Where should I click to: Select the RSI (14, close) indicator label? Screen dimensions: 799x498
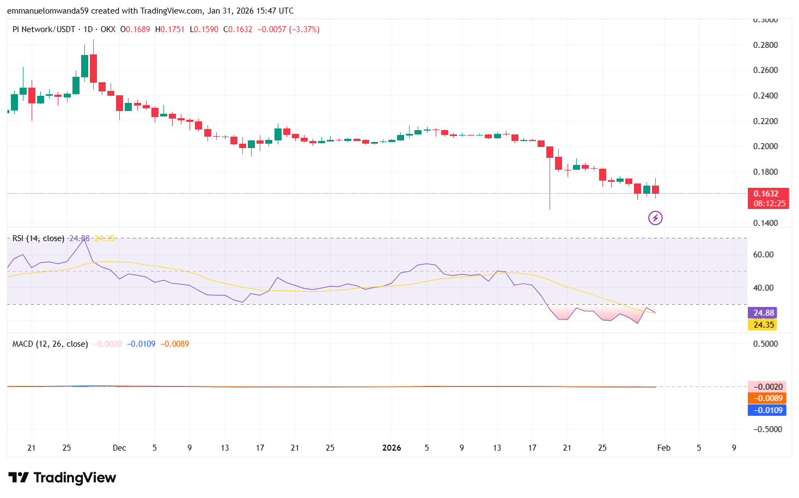coord(38,238)
